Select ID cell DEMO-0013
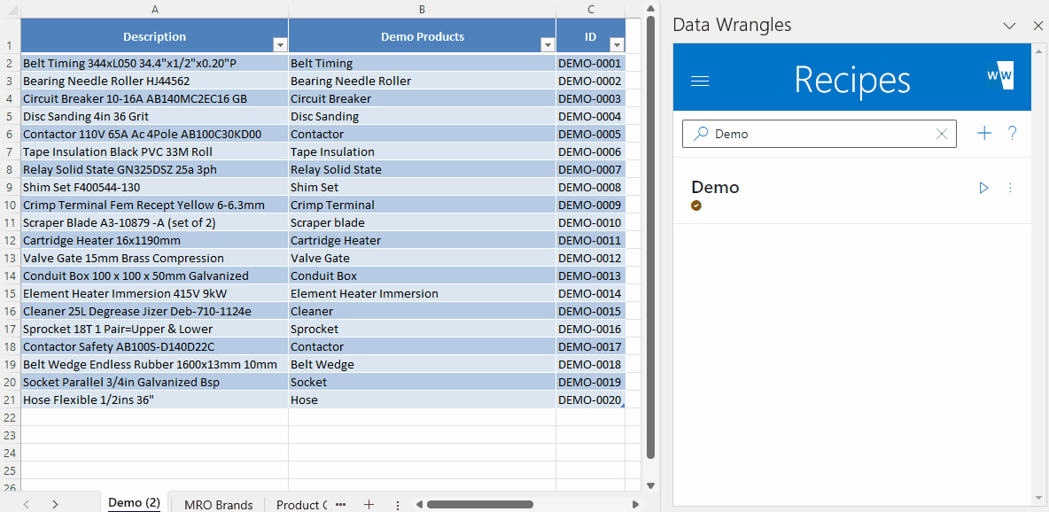The height and width of the screenshot is (512, 1049). click(x=591, y=275)
